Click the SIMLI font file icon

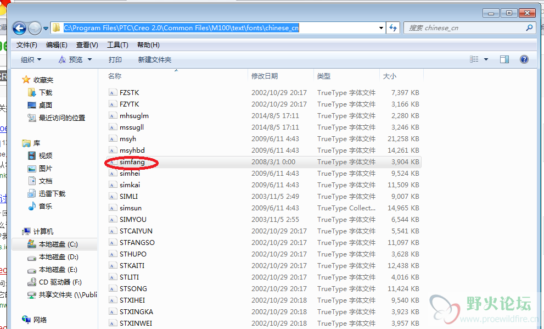click(x=113, y=196)
